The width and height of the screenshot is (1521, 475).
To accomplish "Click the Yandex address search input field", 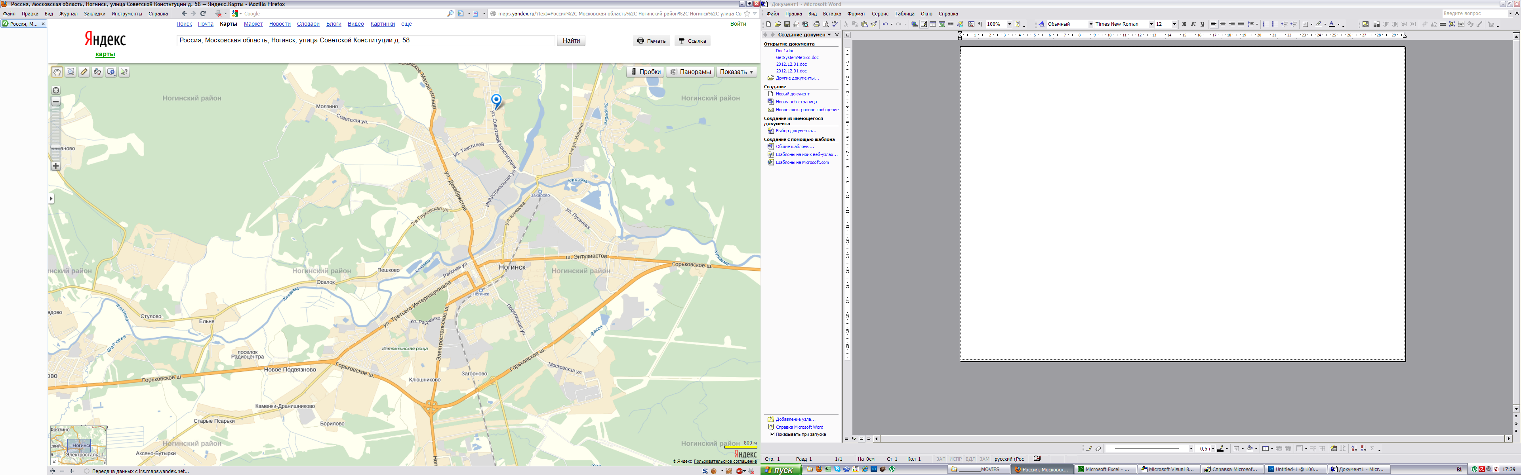I will point(366,41).
